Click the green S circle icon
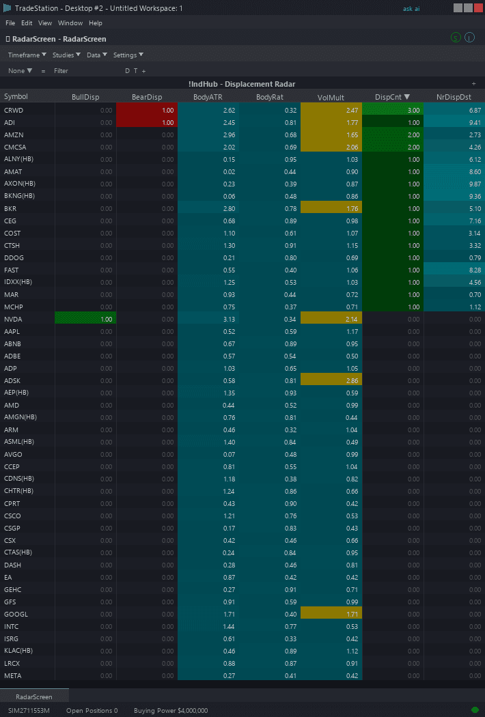The image size is (485, 717). point(455,38)
